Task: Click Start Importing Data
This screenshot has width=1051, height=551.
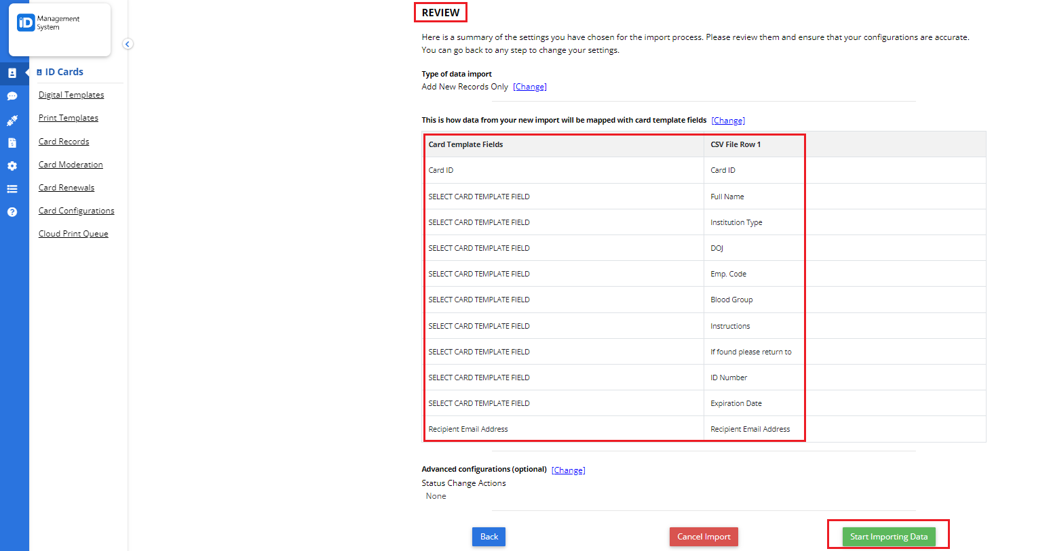Action: 889,537
